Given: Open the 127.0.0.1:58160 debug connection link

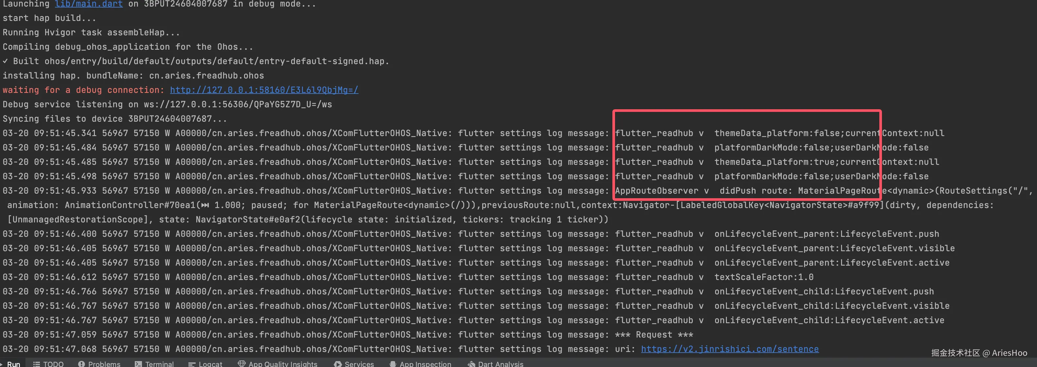Looking at the screenshot, I should [x=264, y=90].
